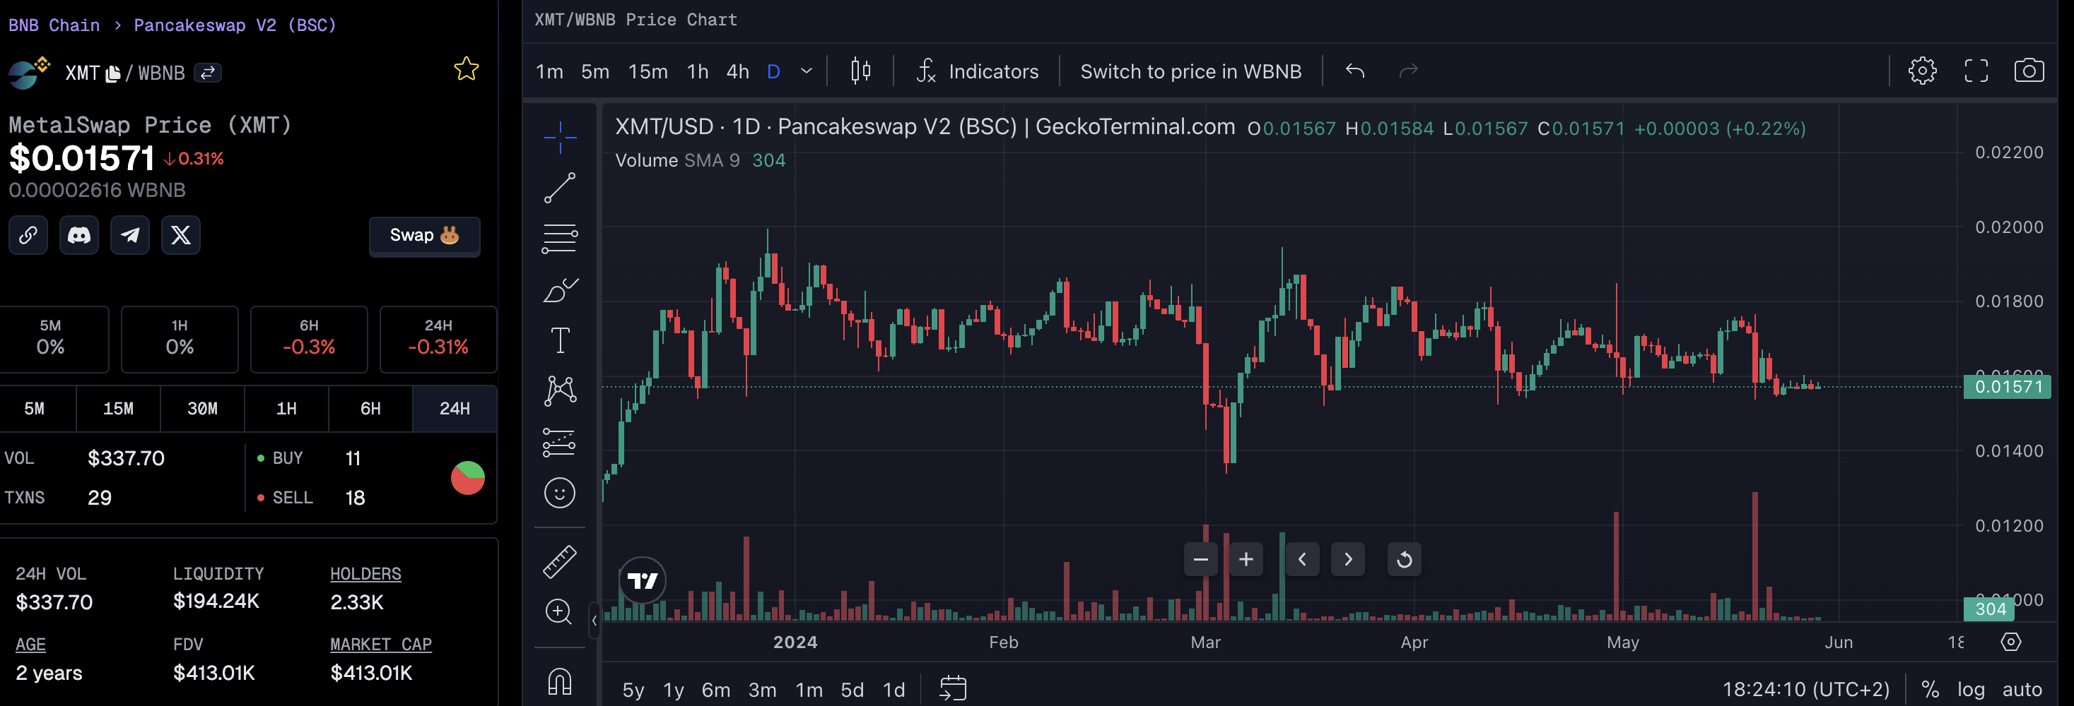The width and height of the screenshot is (2074, 706).
Task: Open the time axis settings icon
Action: (x=2010, y=642)
